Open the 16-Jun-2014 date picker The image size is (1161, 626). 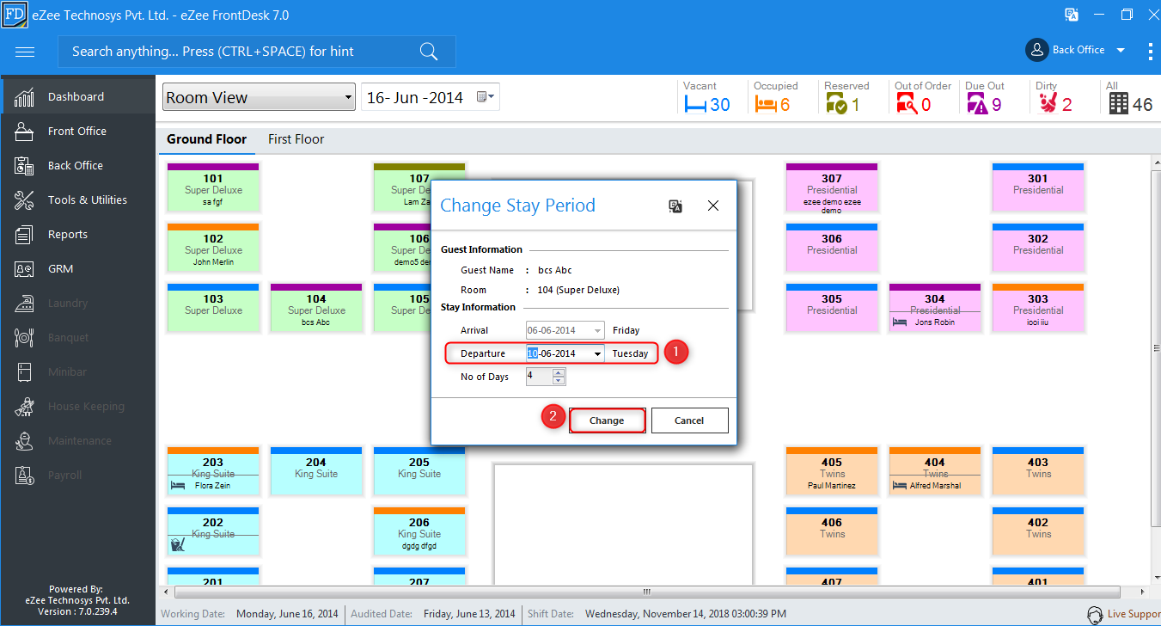tap(486, 97)
